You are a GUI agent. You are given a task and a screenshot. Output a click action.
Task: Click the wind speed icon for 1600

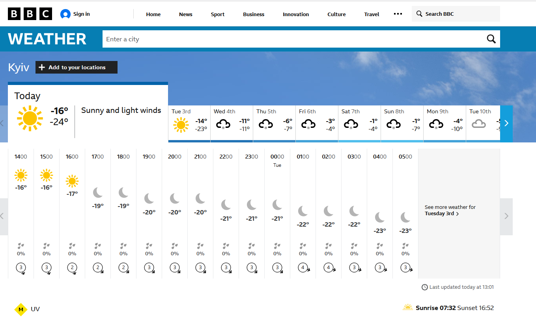[x=72, y=268]
